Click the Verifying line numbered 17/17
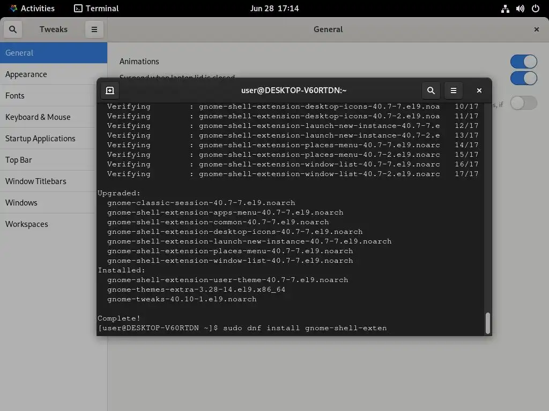The image size is (549, 411). coord(293,174)
